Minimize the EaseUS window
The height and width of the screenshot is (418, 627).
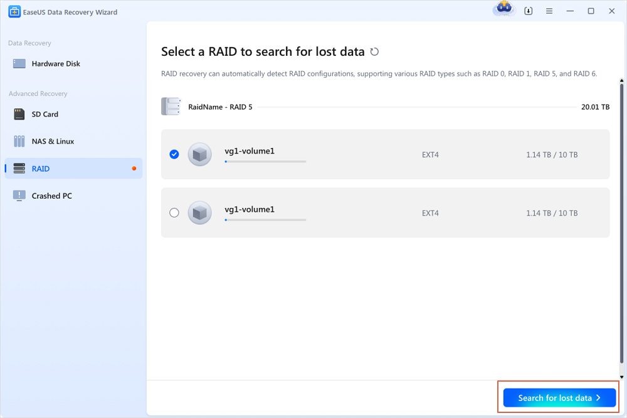tap(570, 11)
